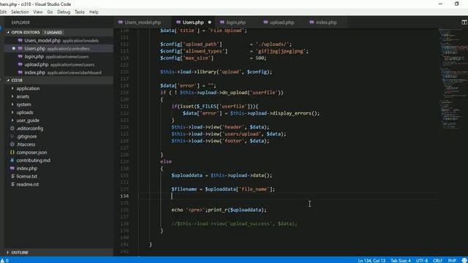Click the warnings count in status bar
Screen dimensions: 468x263
pyautogui.click(x=4, y=260)
